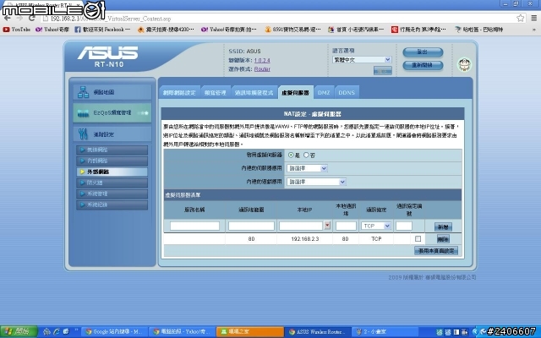
Task: Bookmark page with the star icon
Action: (521, 18)
